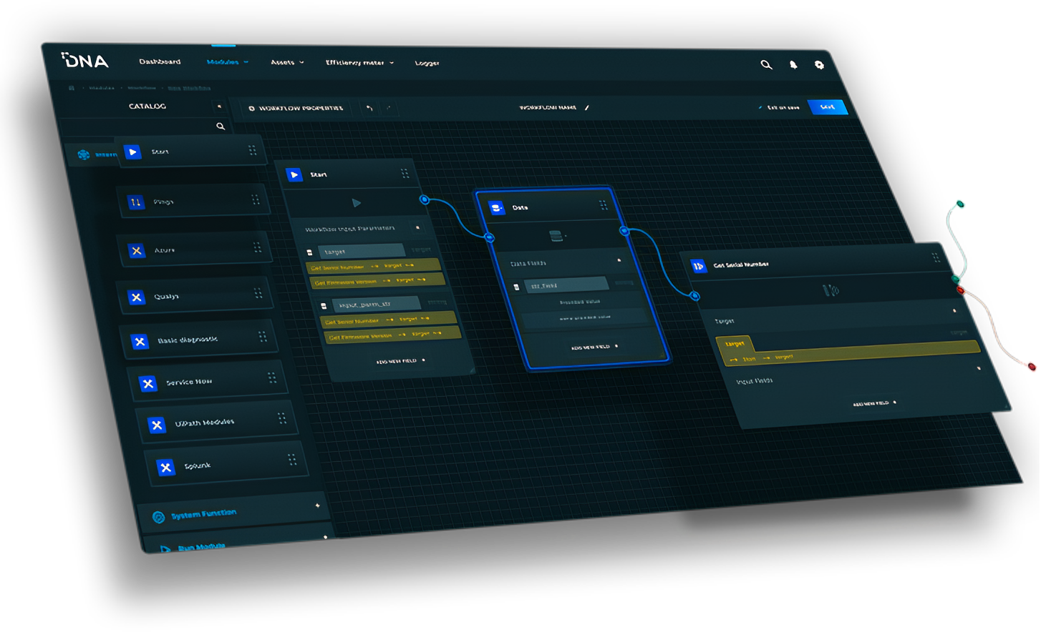Open the Efficiency meter dropdown
1041x632 pixels.
pos(359,63)
